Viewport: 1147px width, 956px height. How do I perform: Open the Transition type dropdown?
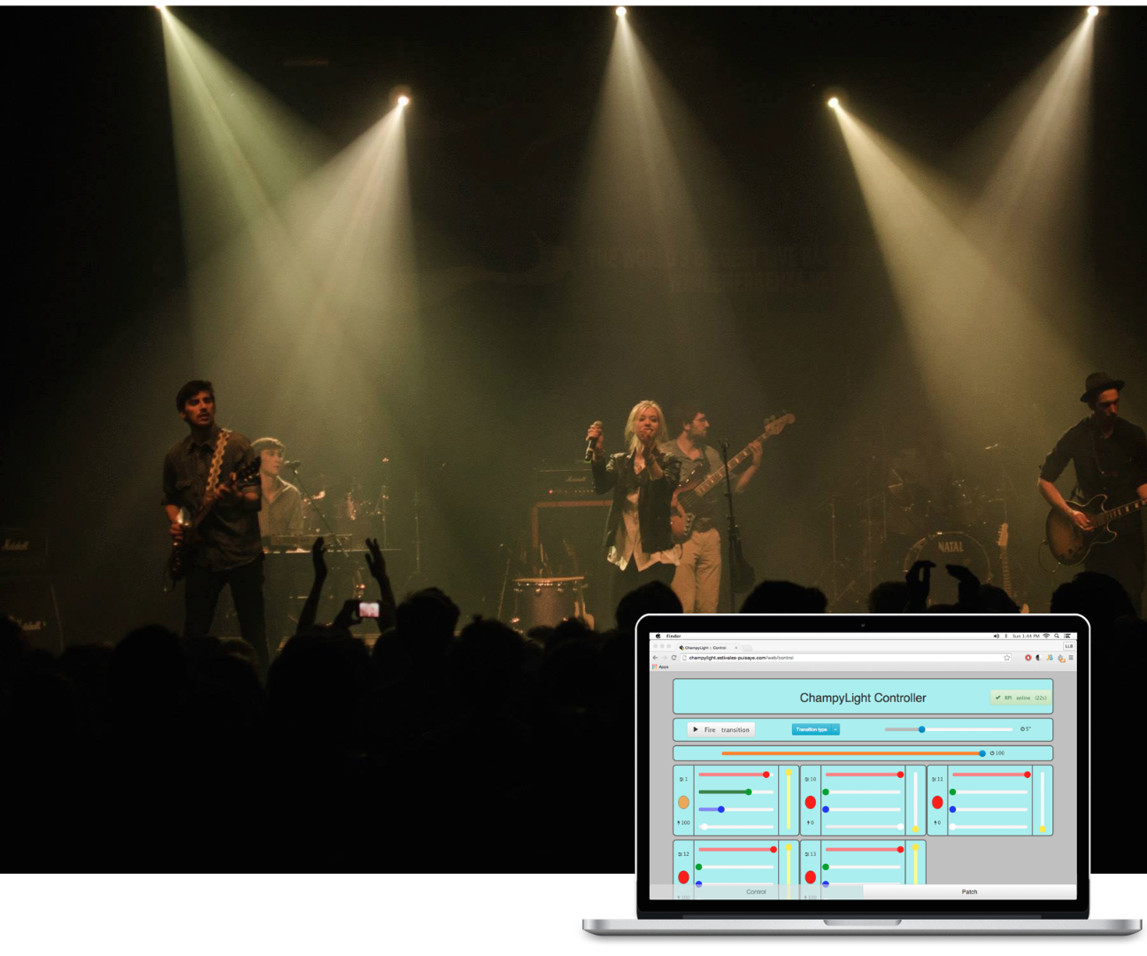[x=815, y=729]
